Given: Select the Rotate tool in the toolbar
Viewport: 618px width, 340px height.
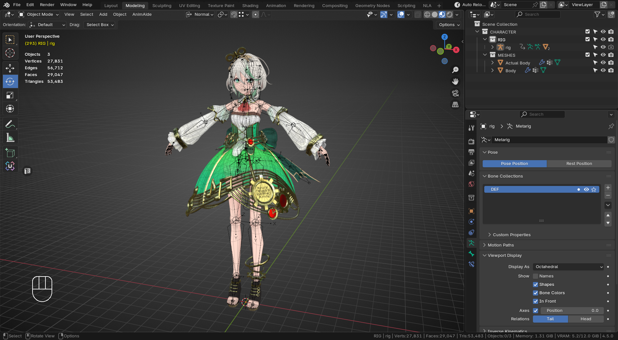Looking at the screenshot, I should tap(10, 82).
